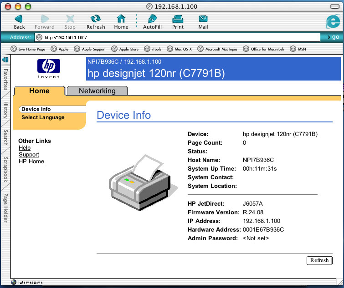Open the Search side tab
The image size is (344, 288).
click(5, 137)
